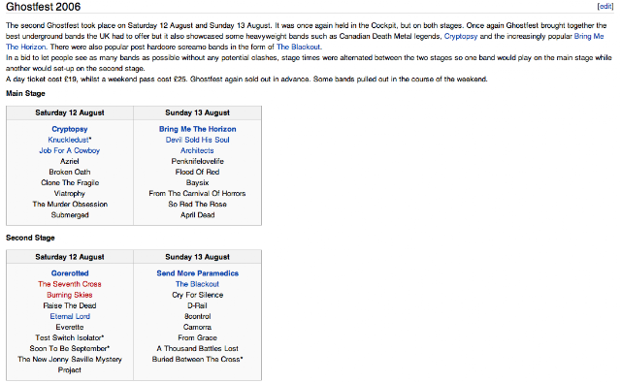Select the Camorra entry
Image resolution: width=621 pixels, height=383 pixels.
[197, 327]
